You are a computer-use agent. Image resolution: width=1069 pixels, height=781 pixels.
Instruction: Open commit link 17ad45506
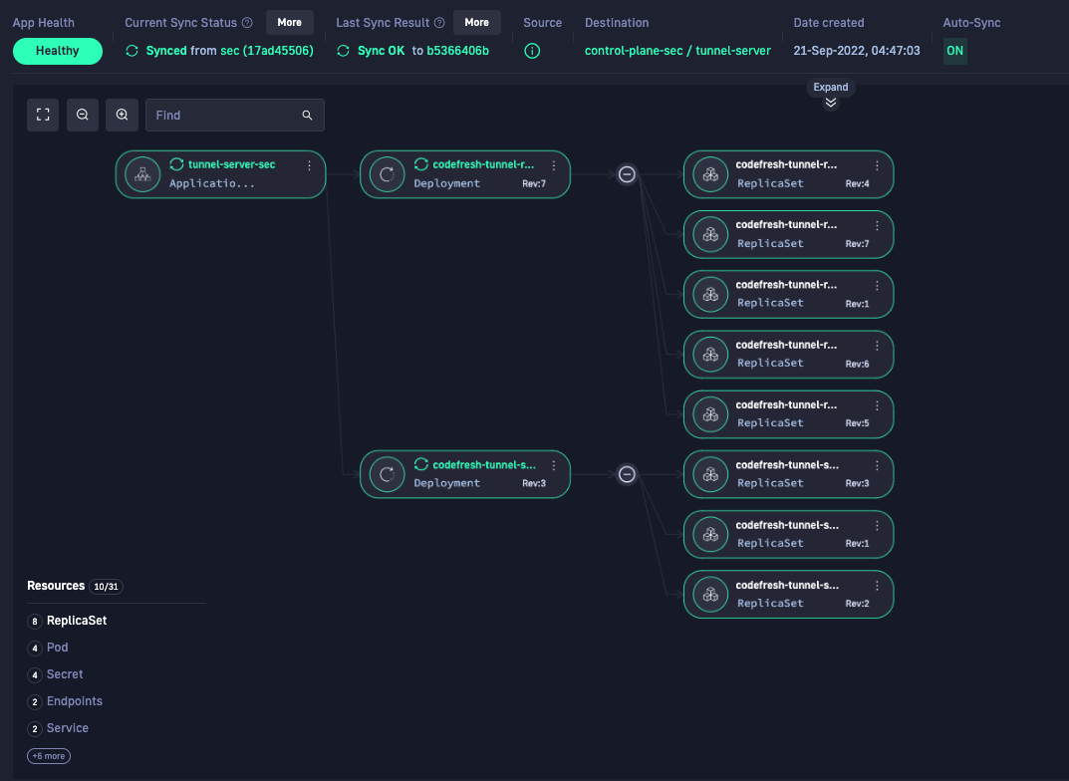[278, 51]
